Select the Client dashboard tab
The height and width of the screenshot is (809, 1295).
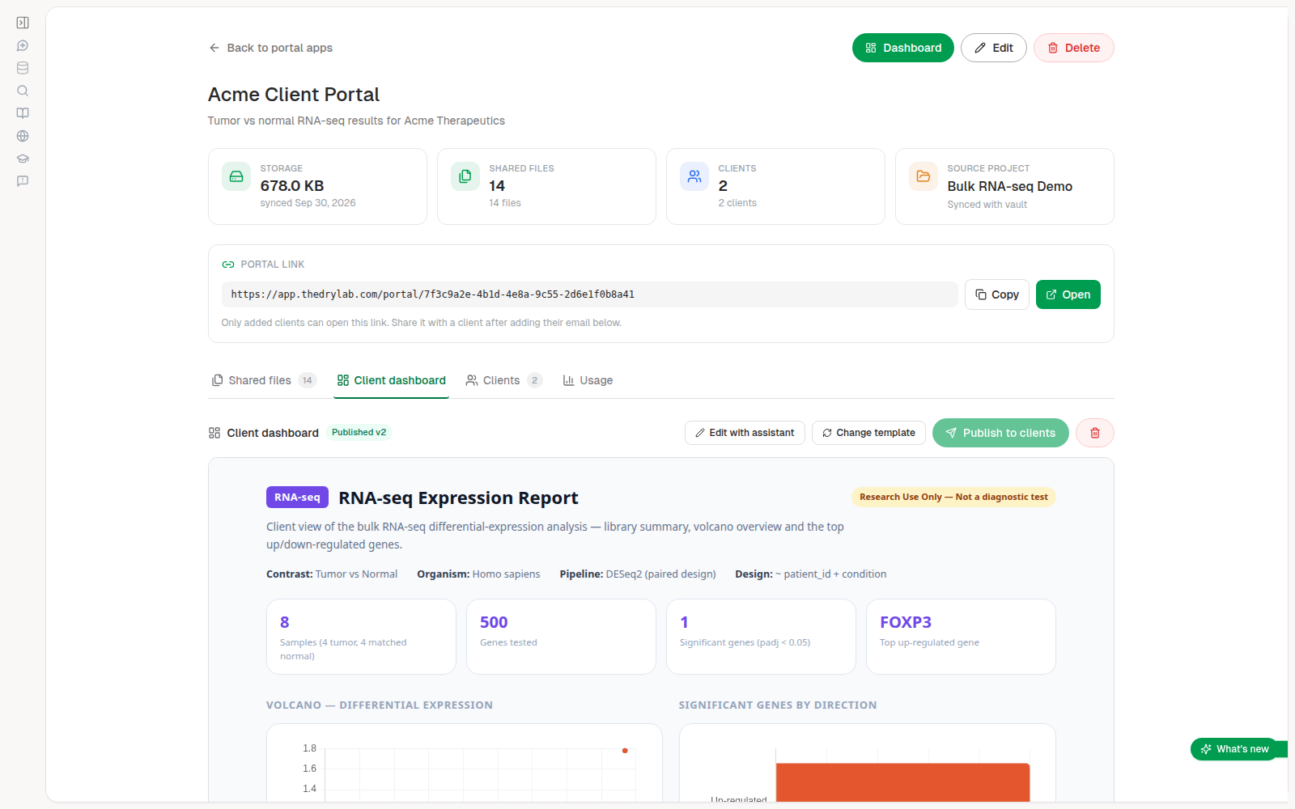tap(392, 380)
